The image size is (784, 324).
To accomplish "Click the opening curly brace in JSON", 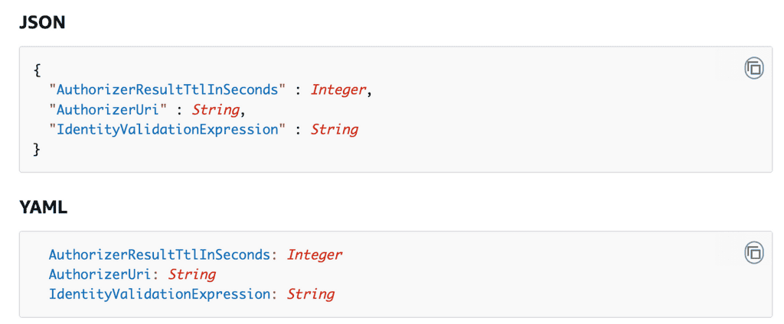I will point(37,70).
